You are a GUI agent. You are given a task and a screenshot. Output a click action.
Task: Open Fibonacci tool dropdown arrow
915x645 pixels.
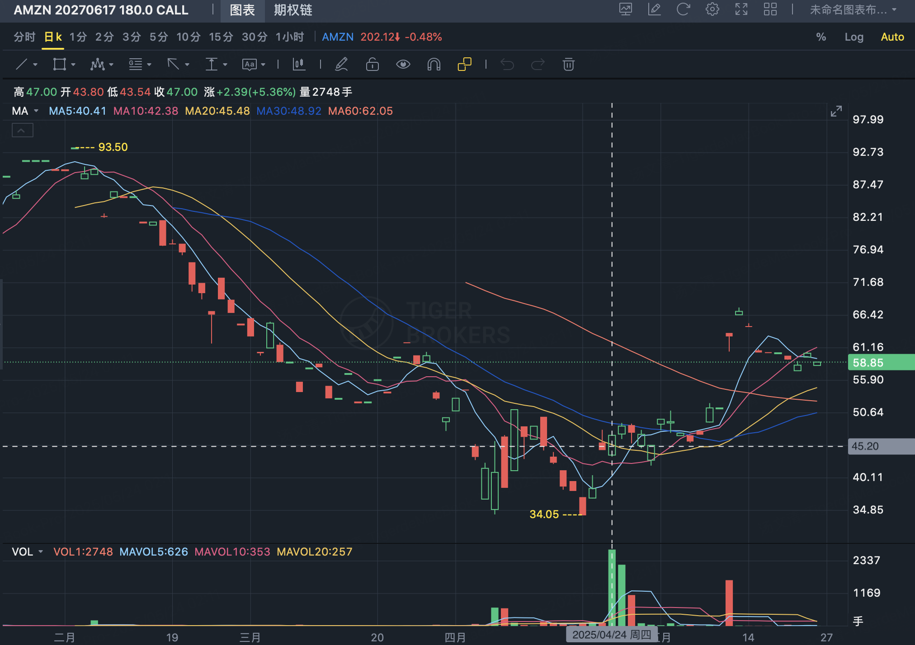click(149, 65)
